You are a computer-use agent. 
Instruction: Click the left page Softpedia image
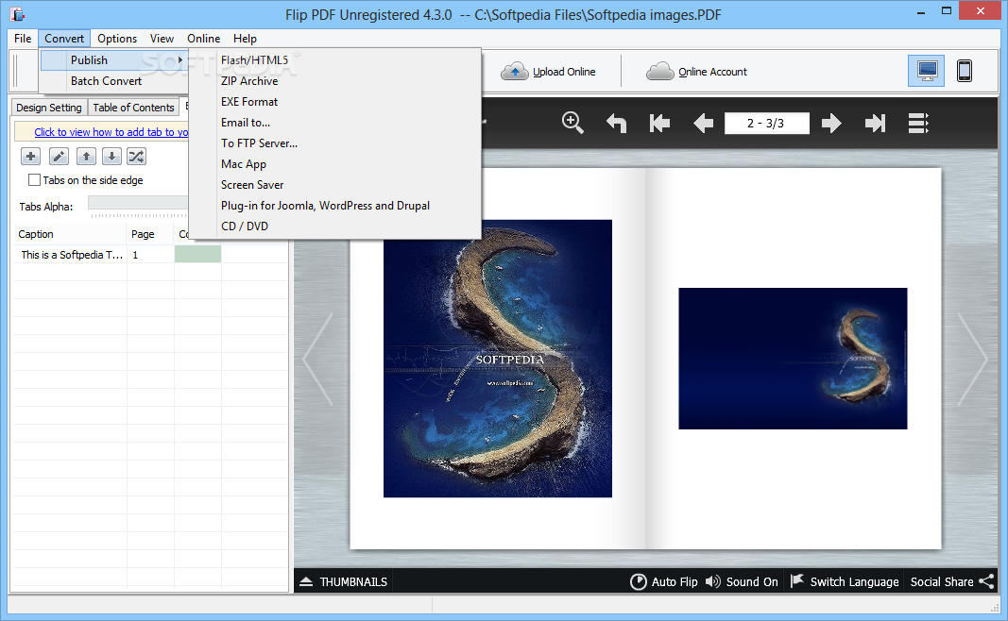[x=498, y=359]
